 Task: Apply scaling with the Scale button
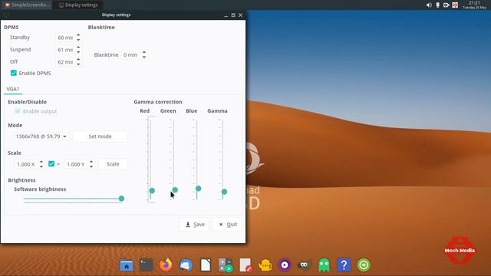(113, 164)
